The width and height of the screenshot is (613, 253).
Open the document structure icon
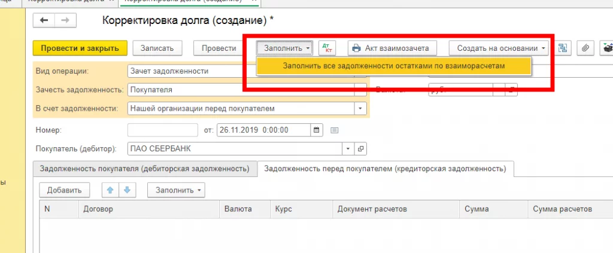pyautogui.click(x=563, y=48)
